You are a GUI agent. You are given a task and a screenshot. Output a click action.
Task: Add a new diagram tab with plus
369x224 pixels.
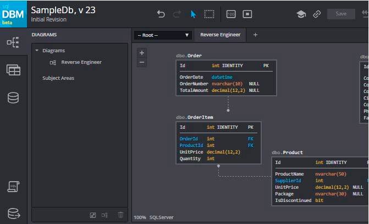click(x=255, y=35)
